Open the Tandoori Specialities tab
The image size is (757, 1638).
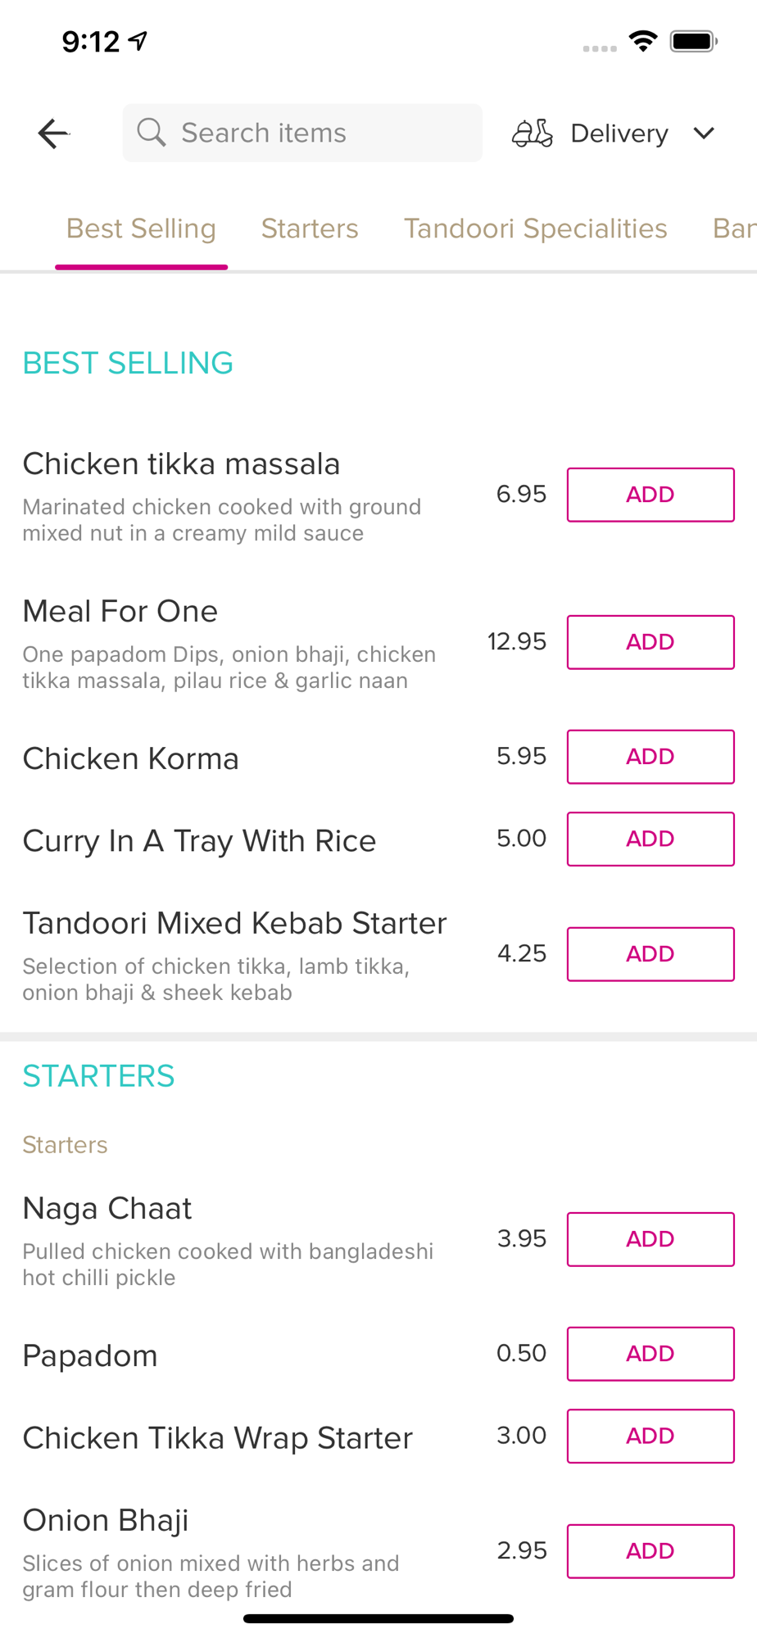click(x=535, y=229)
